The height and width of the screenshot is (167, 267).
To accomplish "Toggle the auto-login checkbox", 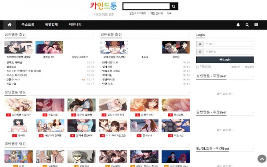I will 198,67.
